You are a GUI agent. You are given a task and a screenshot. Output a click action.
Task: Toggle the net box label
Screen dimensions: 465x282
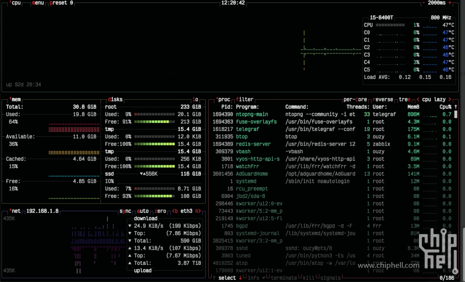click(x=15, y=211)
